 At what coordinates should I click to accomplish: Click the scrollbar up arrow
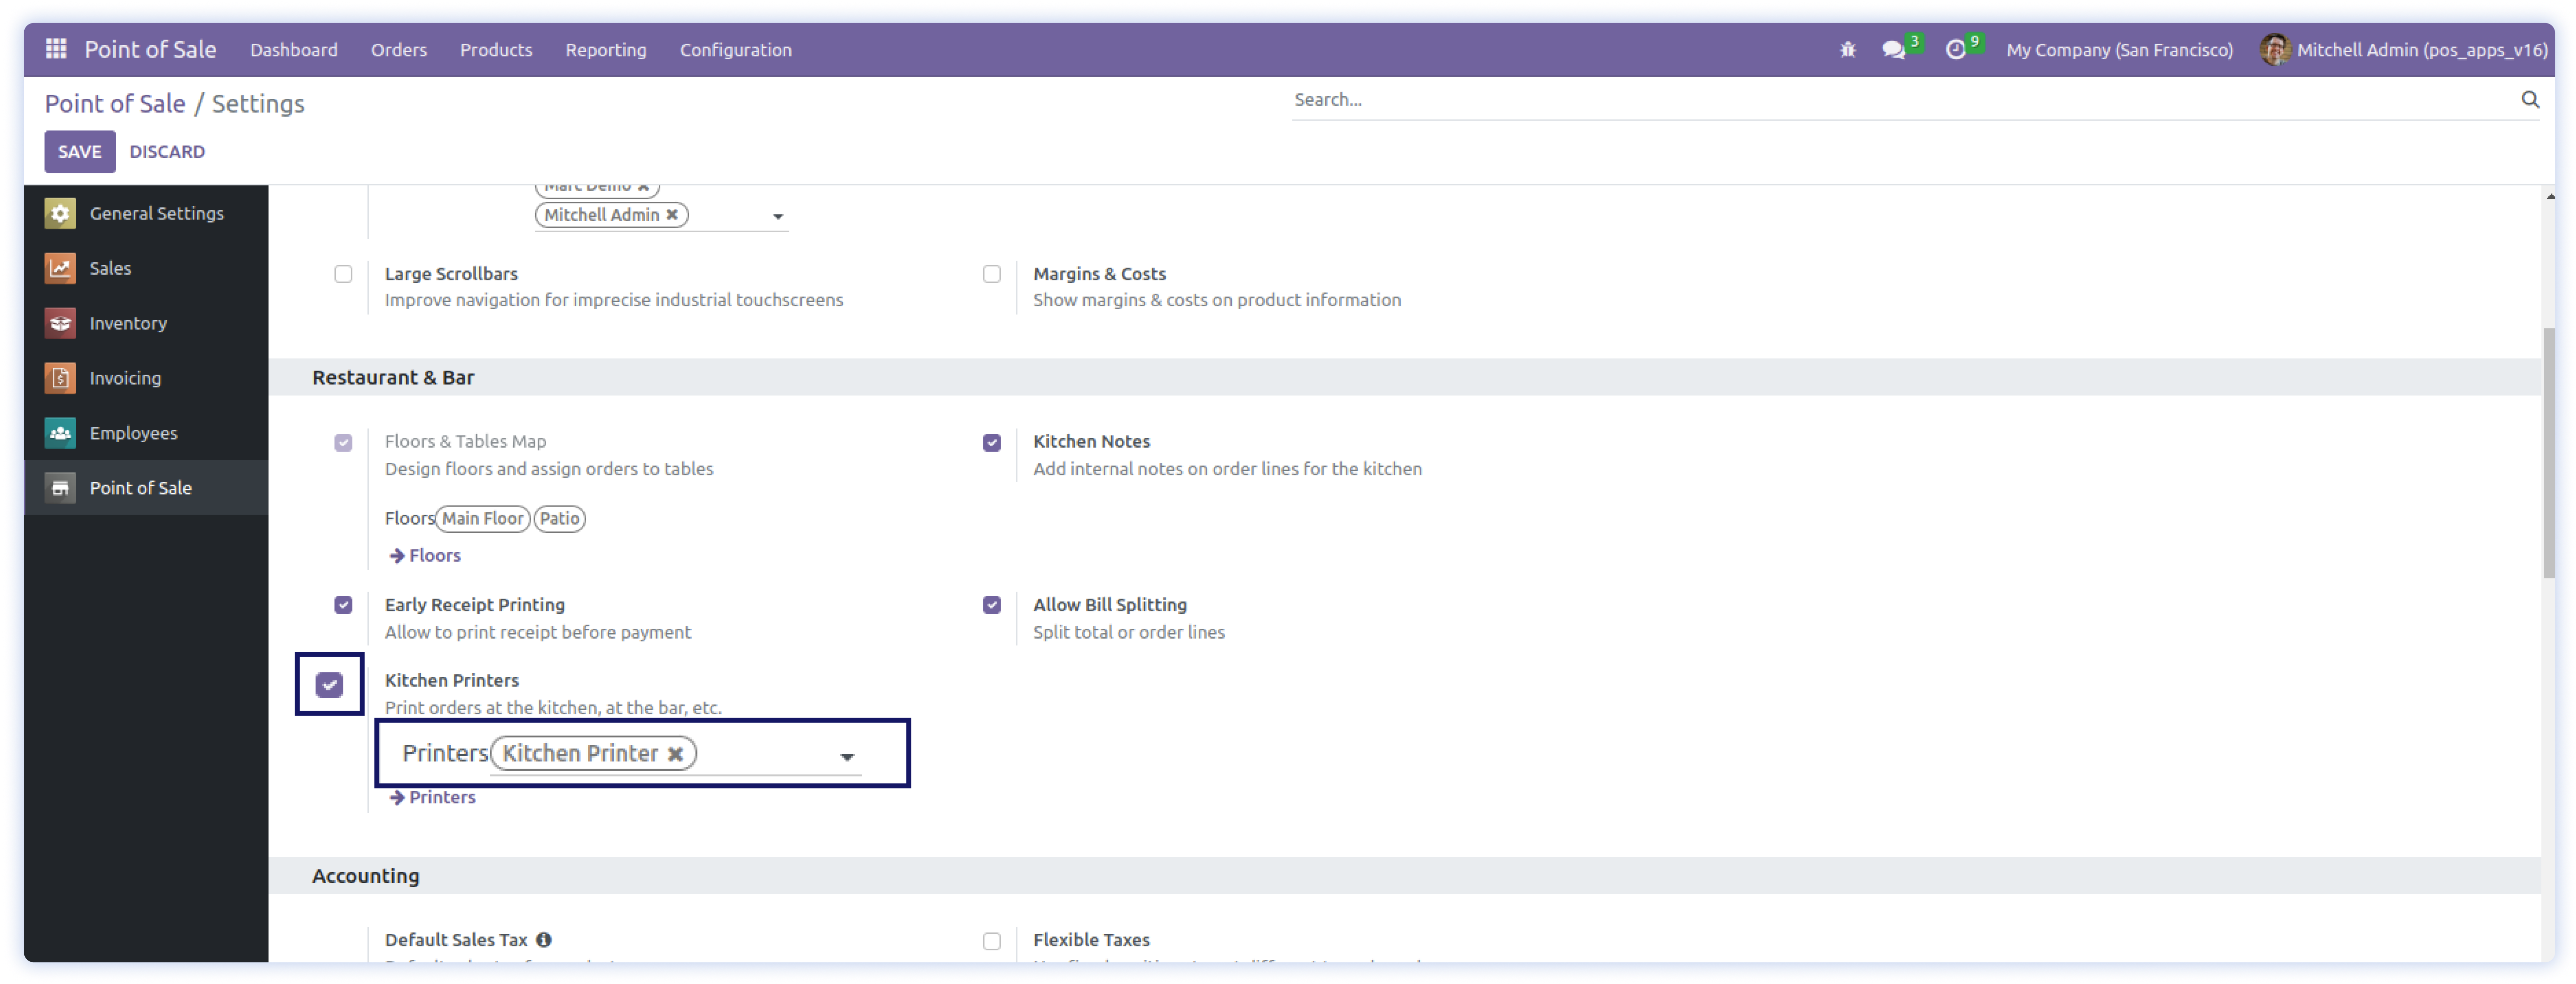[x=2551, y=197]
